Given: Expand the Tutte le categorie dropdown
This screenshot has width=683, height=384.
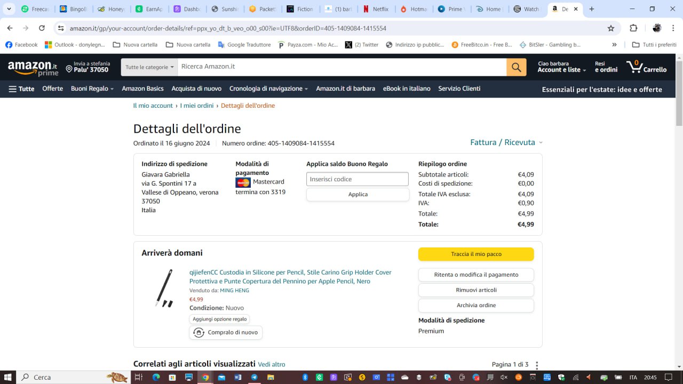Looking at the screenshot, I should (x=149, y=67).
